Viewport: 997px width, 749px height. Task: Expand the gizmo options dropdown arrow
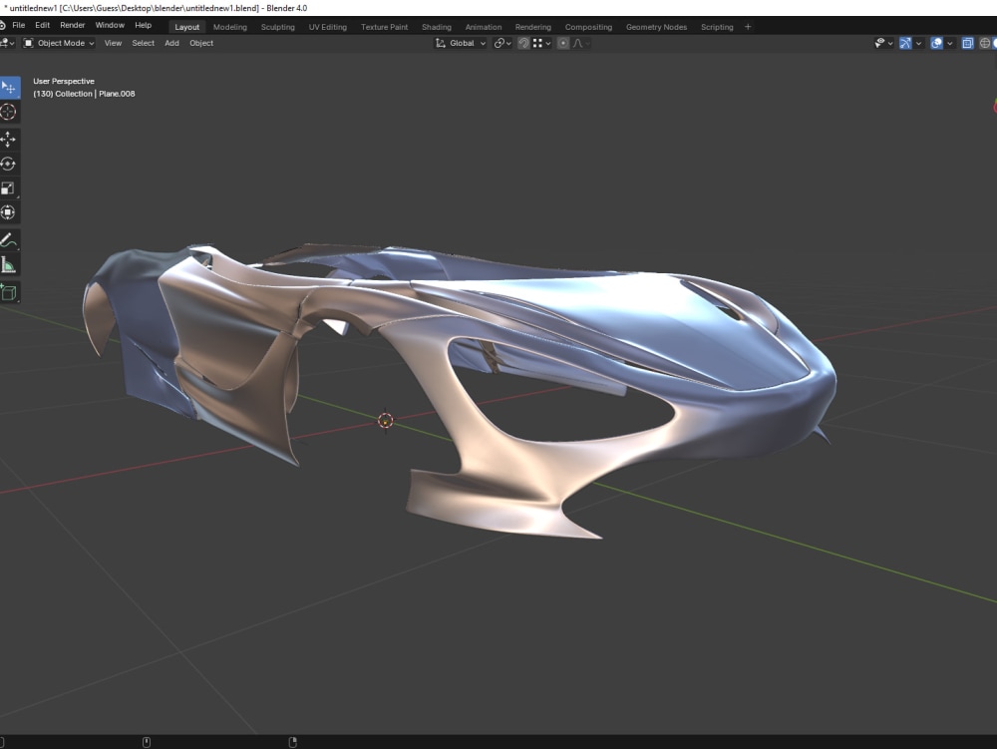tap(918, 43)
